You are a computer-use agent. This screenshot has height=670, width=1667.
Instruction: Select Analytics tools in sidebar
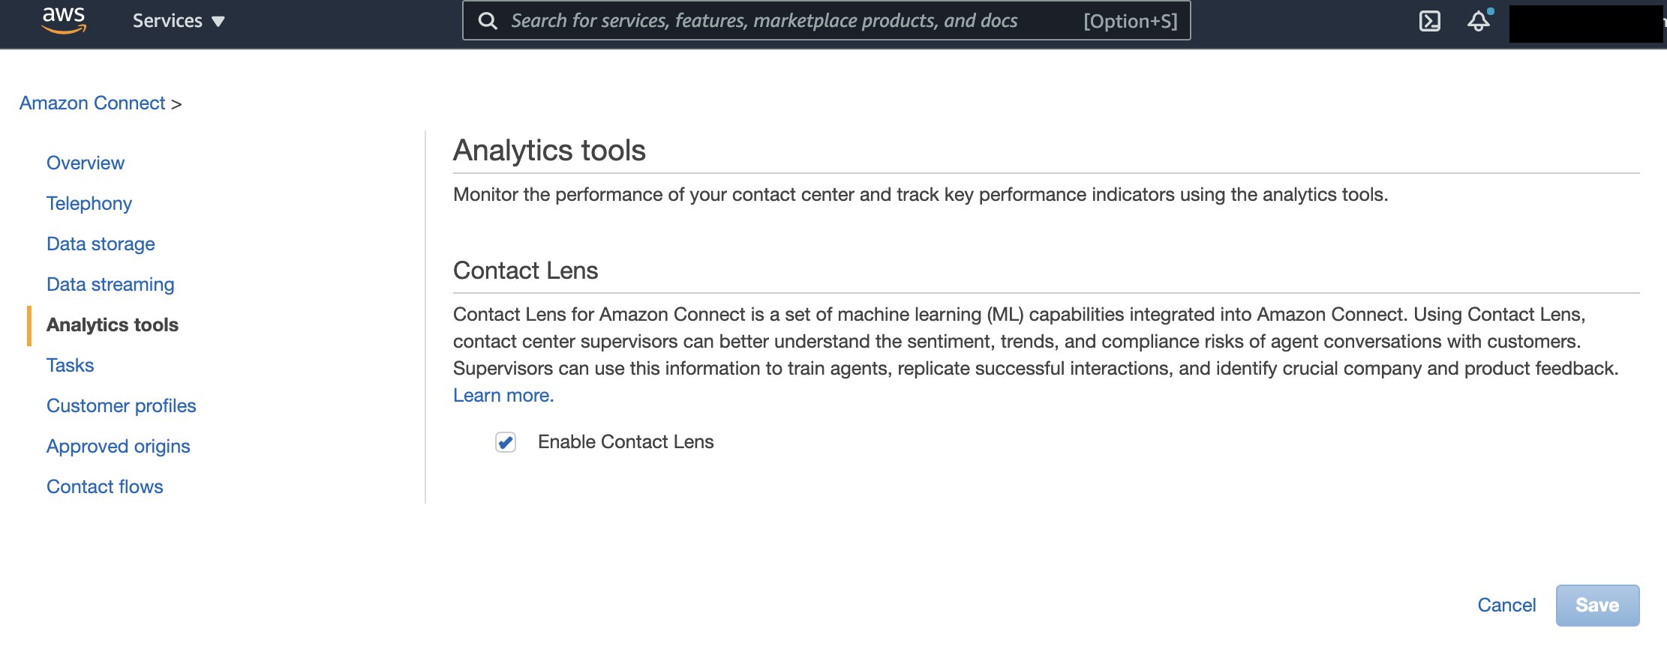113,325
